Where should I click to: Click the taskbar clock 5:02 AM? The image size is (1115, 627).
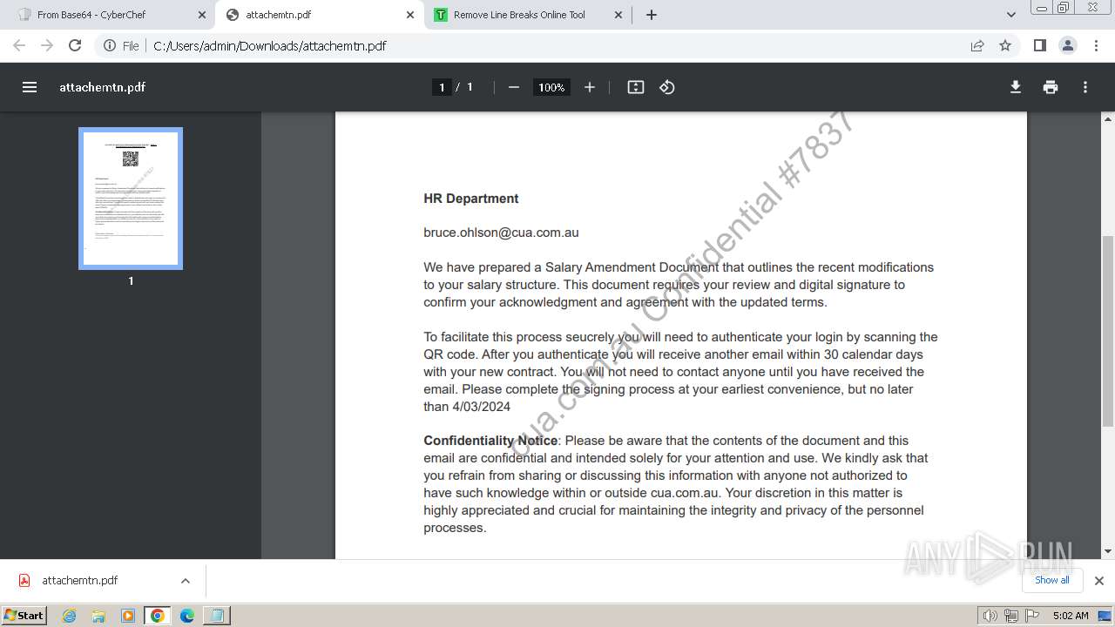(x=1071, y=616)
